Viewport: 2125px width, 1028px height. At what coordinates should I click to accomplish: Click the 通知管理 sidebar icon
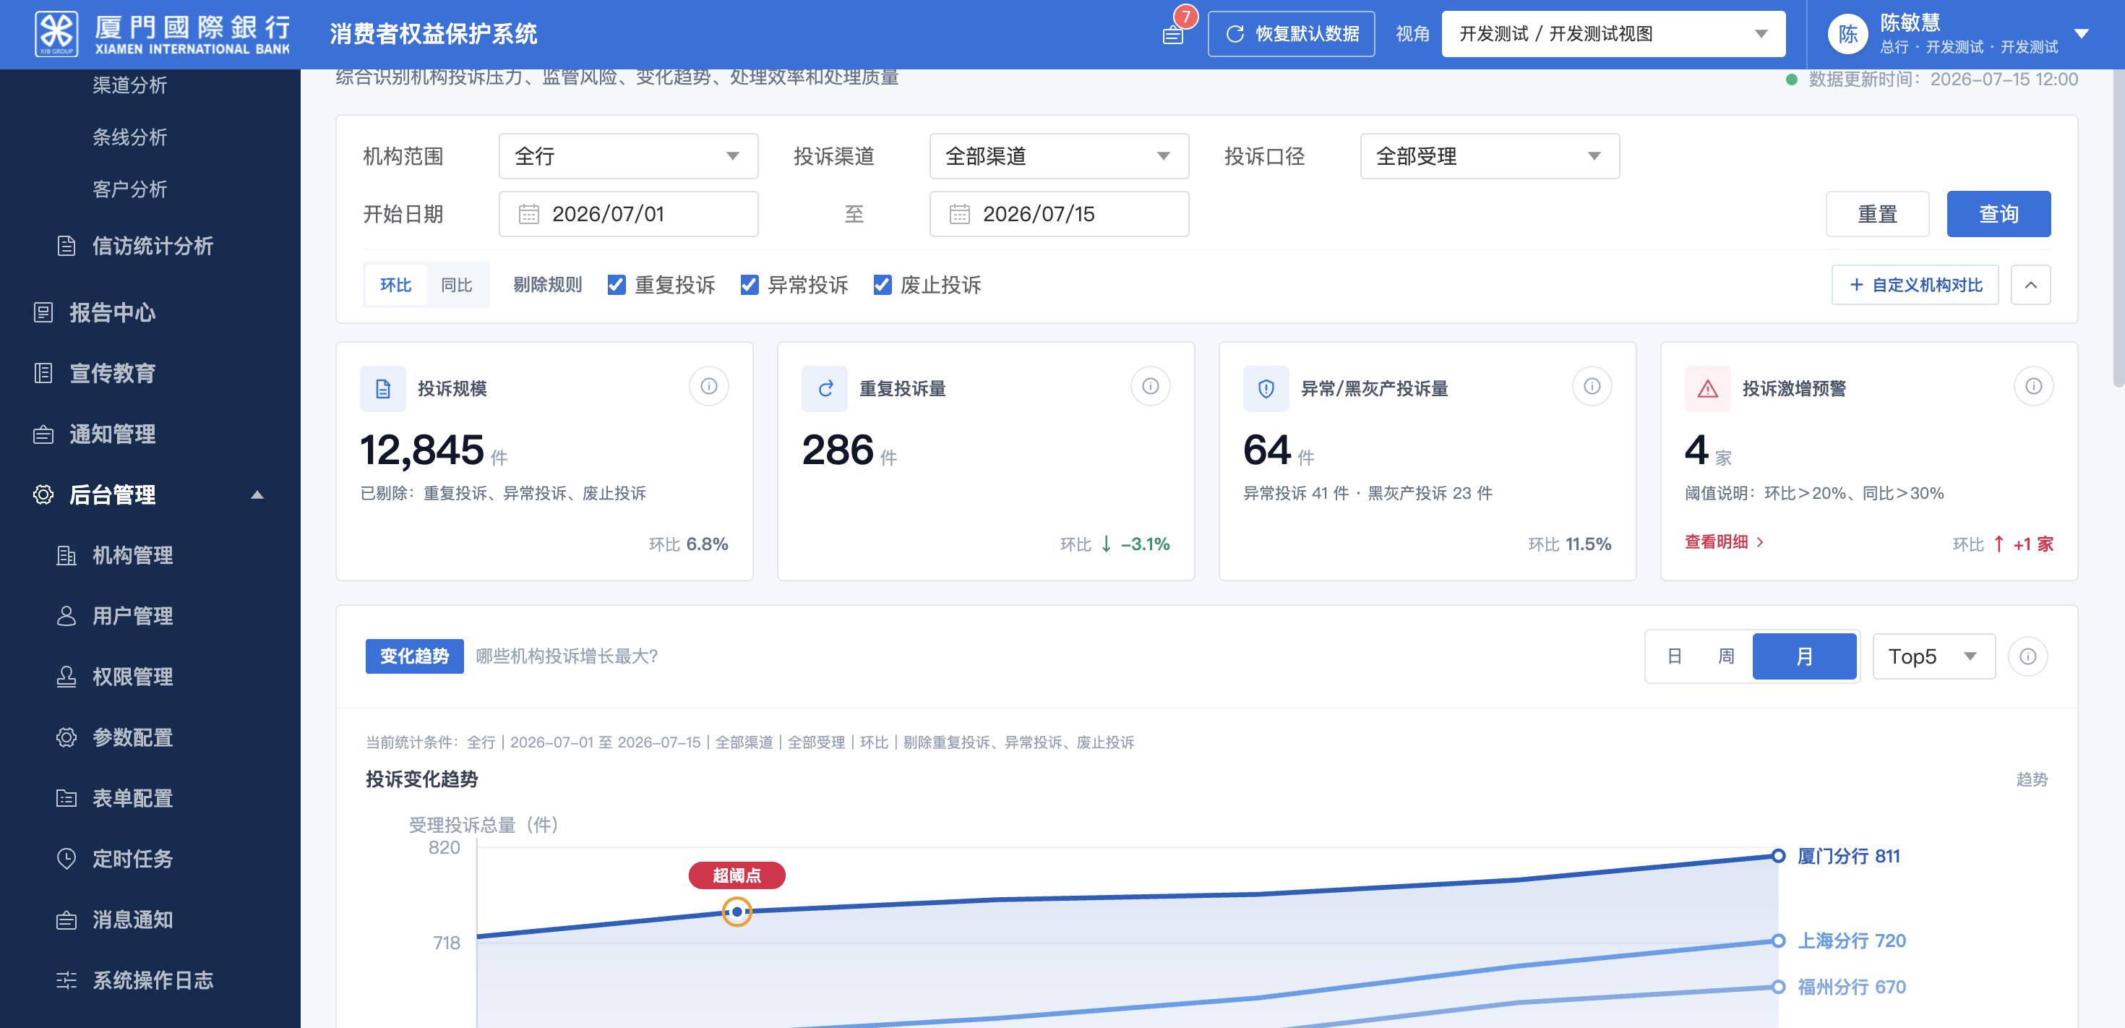pos(43,434)
